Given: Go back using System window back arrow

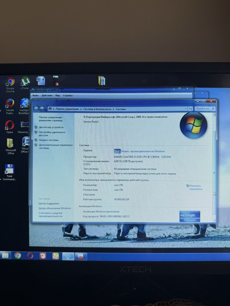Looking at the screenshot, I should [x=36, y=109].
